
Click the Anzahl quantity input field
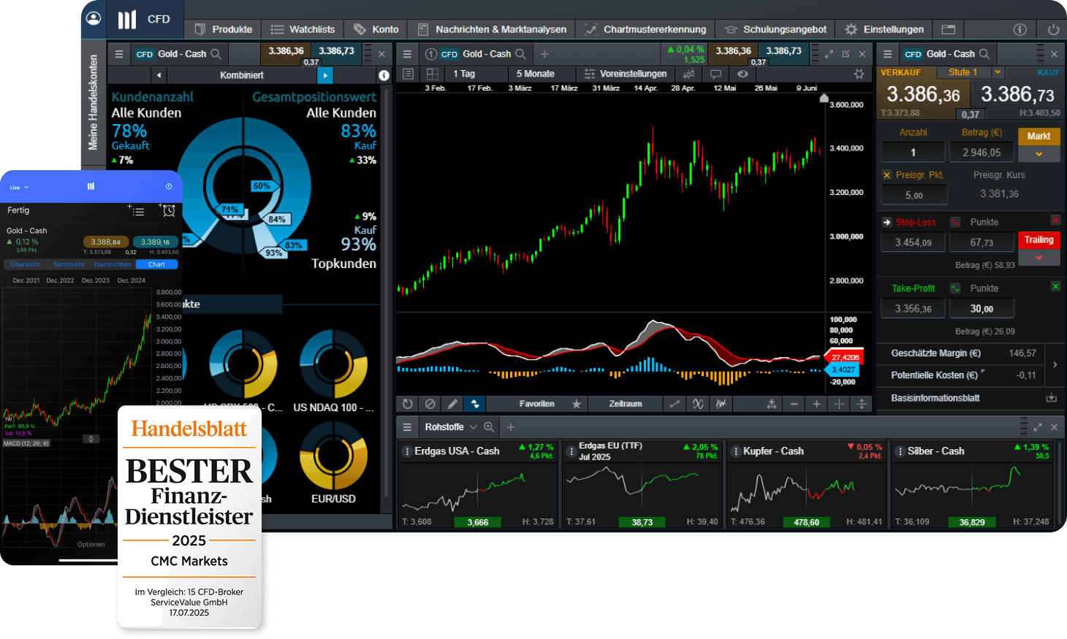913,151
